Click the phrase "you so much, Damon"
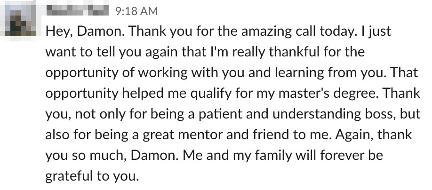This screenshot has width=432, height=190. pyautogui.click(x=112, y=155)
